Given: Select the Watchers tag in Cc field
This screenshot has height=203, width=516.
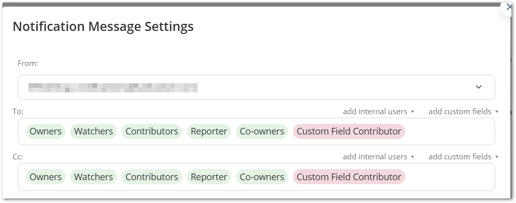Looking at the screenshot, I should pos(93,177).
